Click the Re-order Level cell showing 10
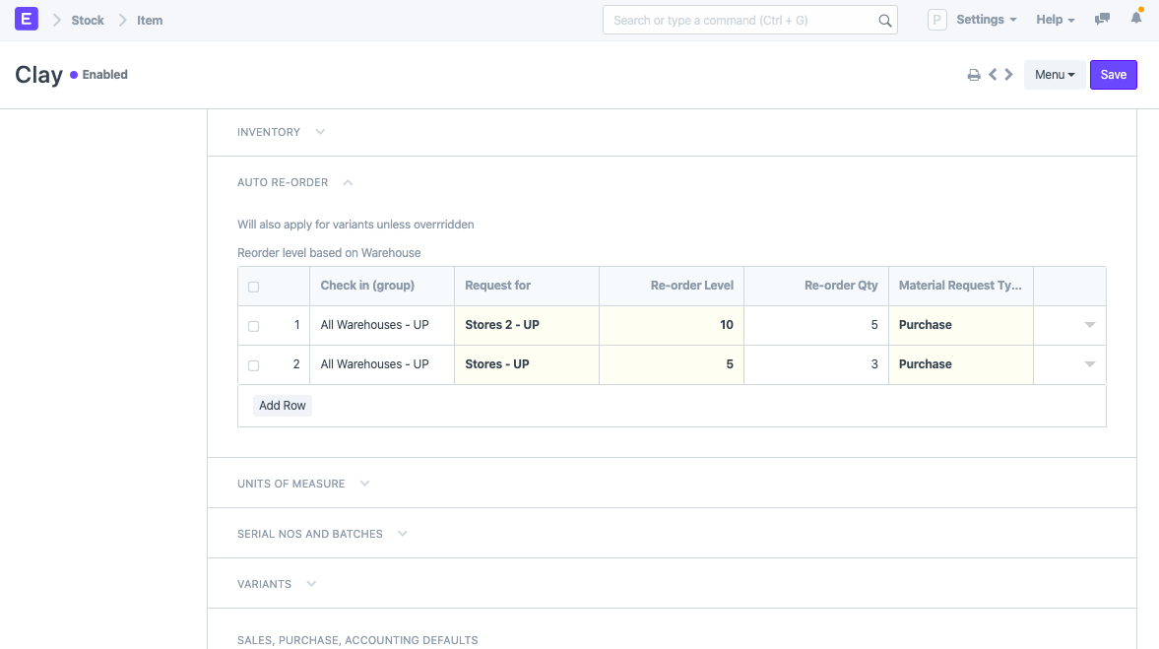 coord(672,325)
